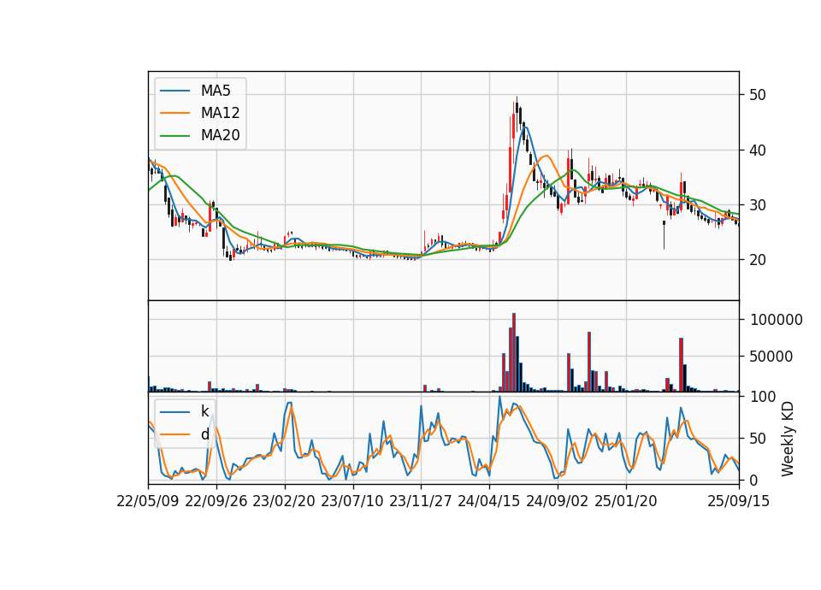Click the blue MA5 legend line sample
821x590 pixels.
[174, 91]
